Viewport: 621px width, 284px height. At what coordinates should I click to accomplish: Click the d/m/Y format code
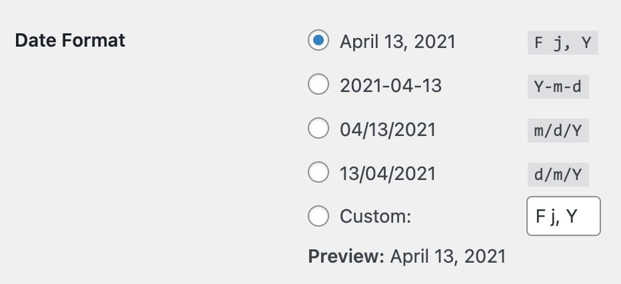pos(558,174)
